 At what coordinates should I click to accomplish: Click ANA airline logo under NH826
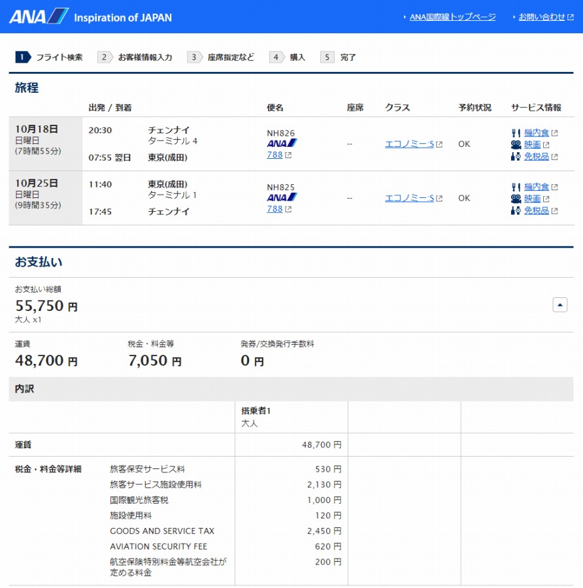coord(282,143)
